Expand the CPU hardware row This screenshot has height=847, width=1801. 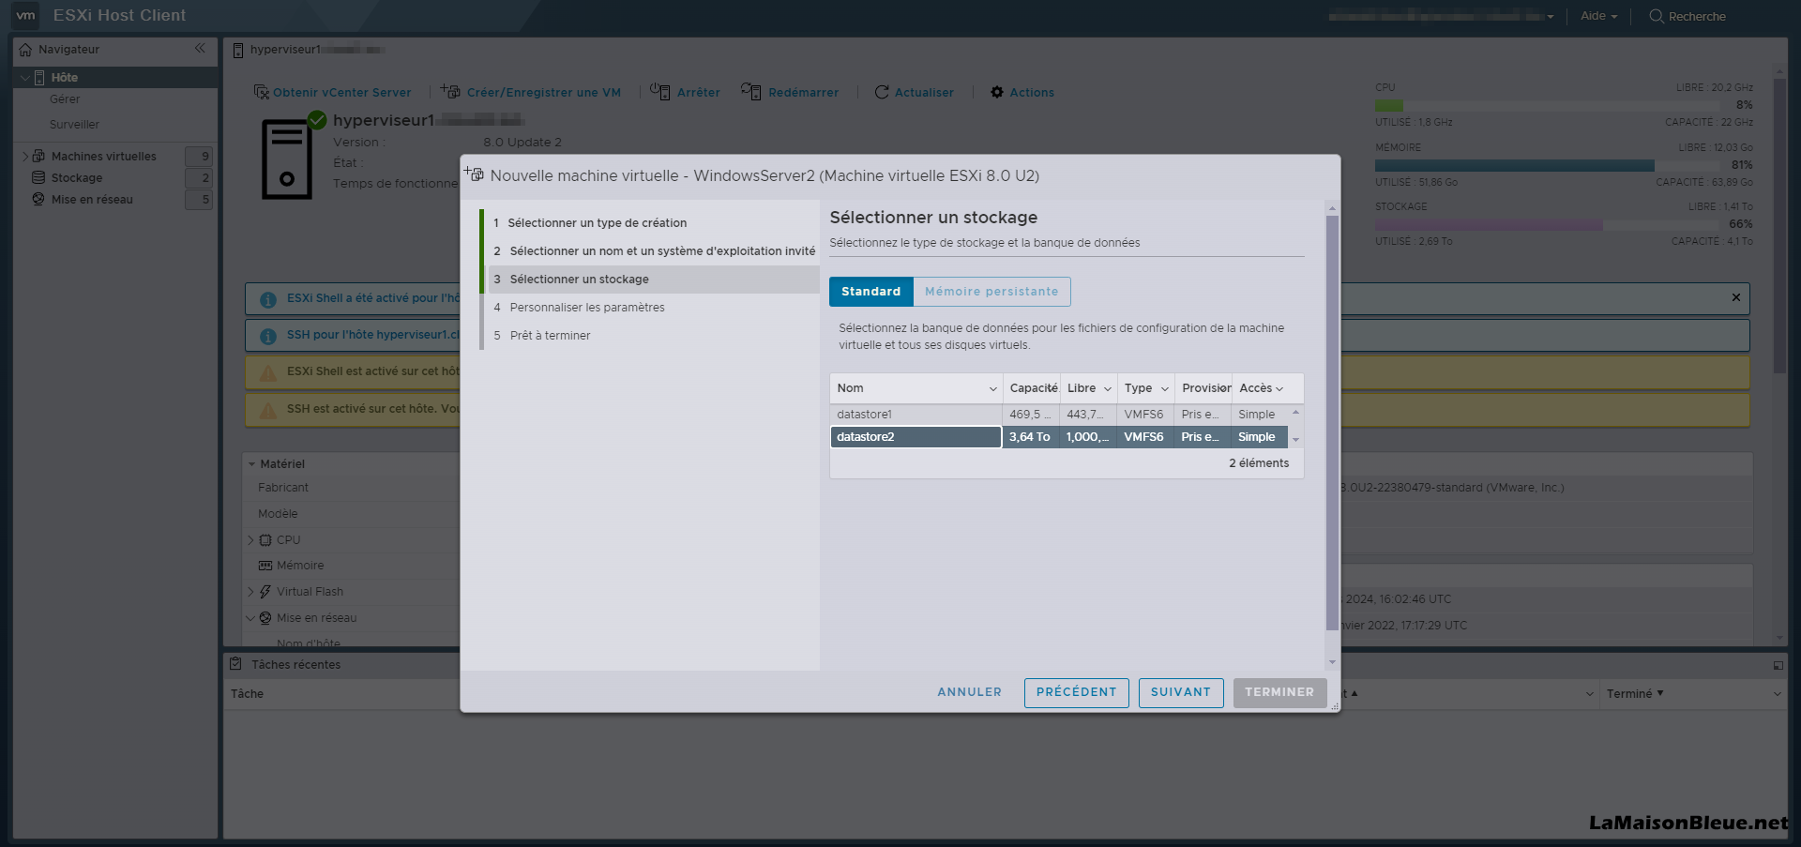point(250,540)
